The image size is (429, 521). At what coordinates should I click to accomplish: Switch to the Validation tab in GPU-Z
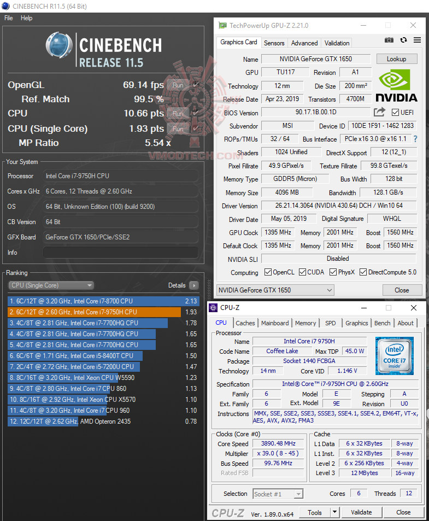[x=337, y=43]
